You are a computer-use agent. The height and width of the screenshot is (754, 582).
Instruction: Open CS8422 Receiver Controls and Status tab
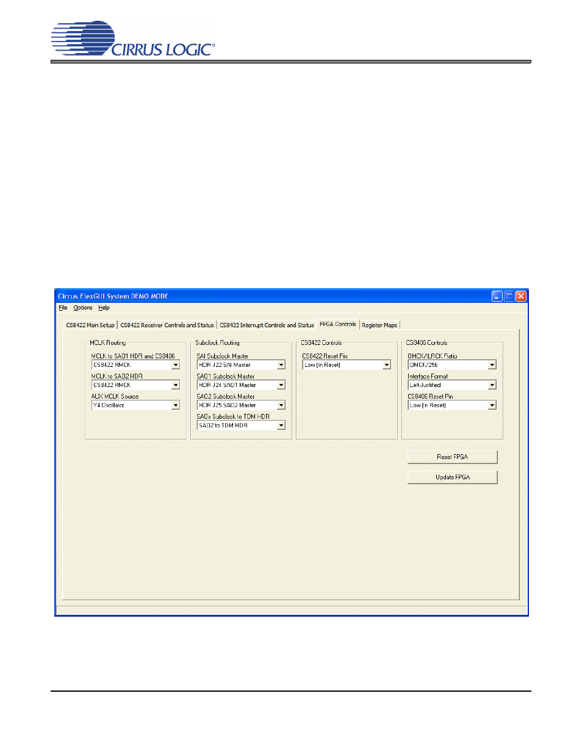(167, 325)
